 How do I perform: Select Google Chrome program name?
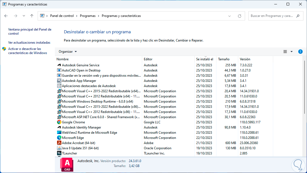pyautogui.click(x=73, y=122)
